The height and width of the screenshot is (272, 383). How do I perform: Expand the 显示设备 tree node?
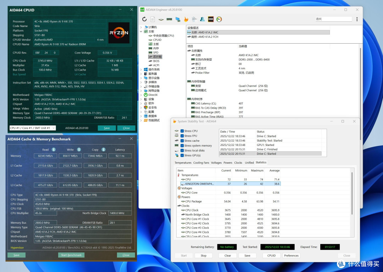(x=141, y=78)
